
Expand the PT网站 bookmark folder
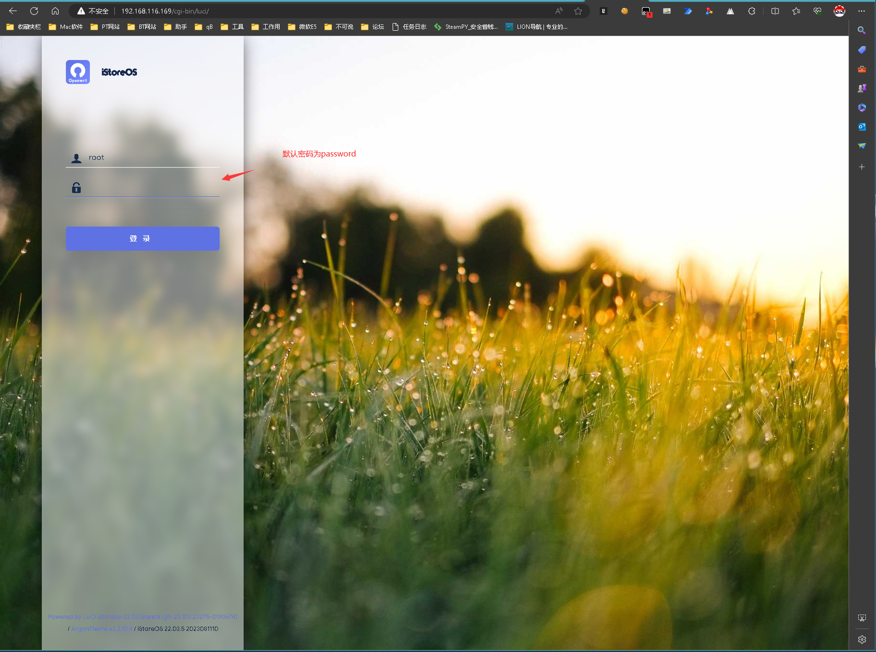click(105, 27)
